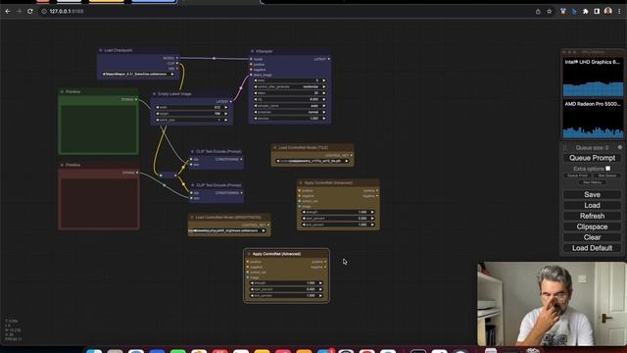This screenshot has height=353, width=627.
Task: Click Load Default
Action: coord(592,248)
